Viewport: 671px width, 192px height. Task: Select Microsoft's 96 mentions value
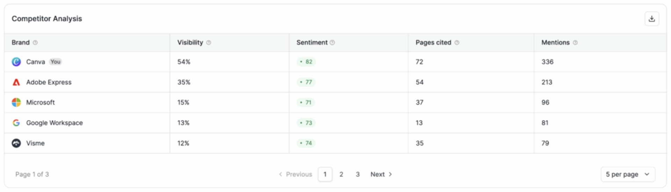[545, 102]
